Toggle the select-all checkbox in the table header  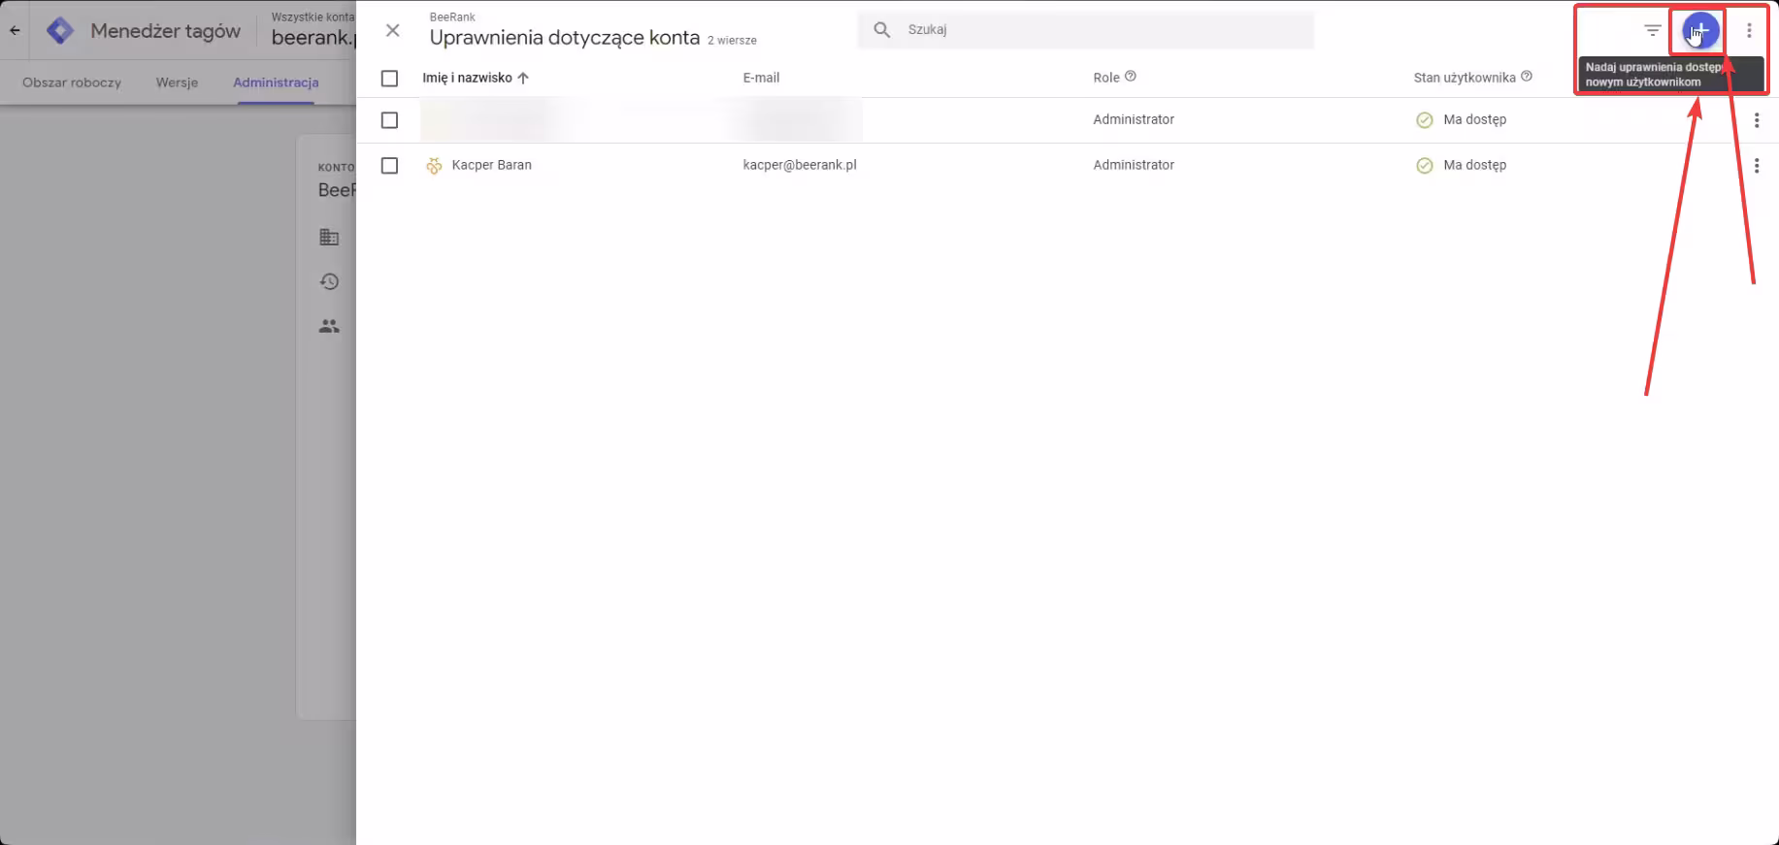pyautogui.click(x=389, y=79)
